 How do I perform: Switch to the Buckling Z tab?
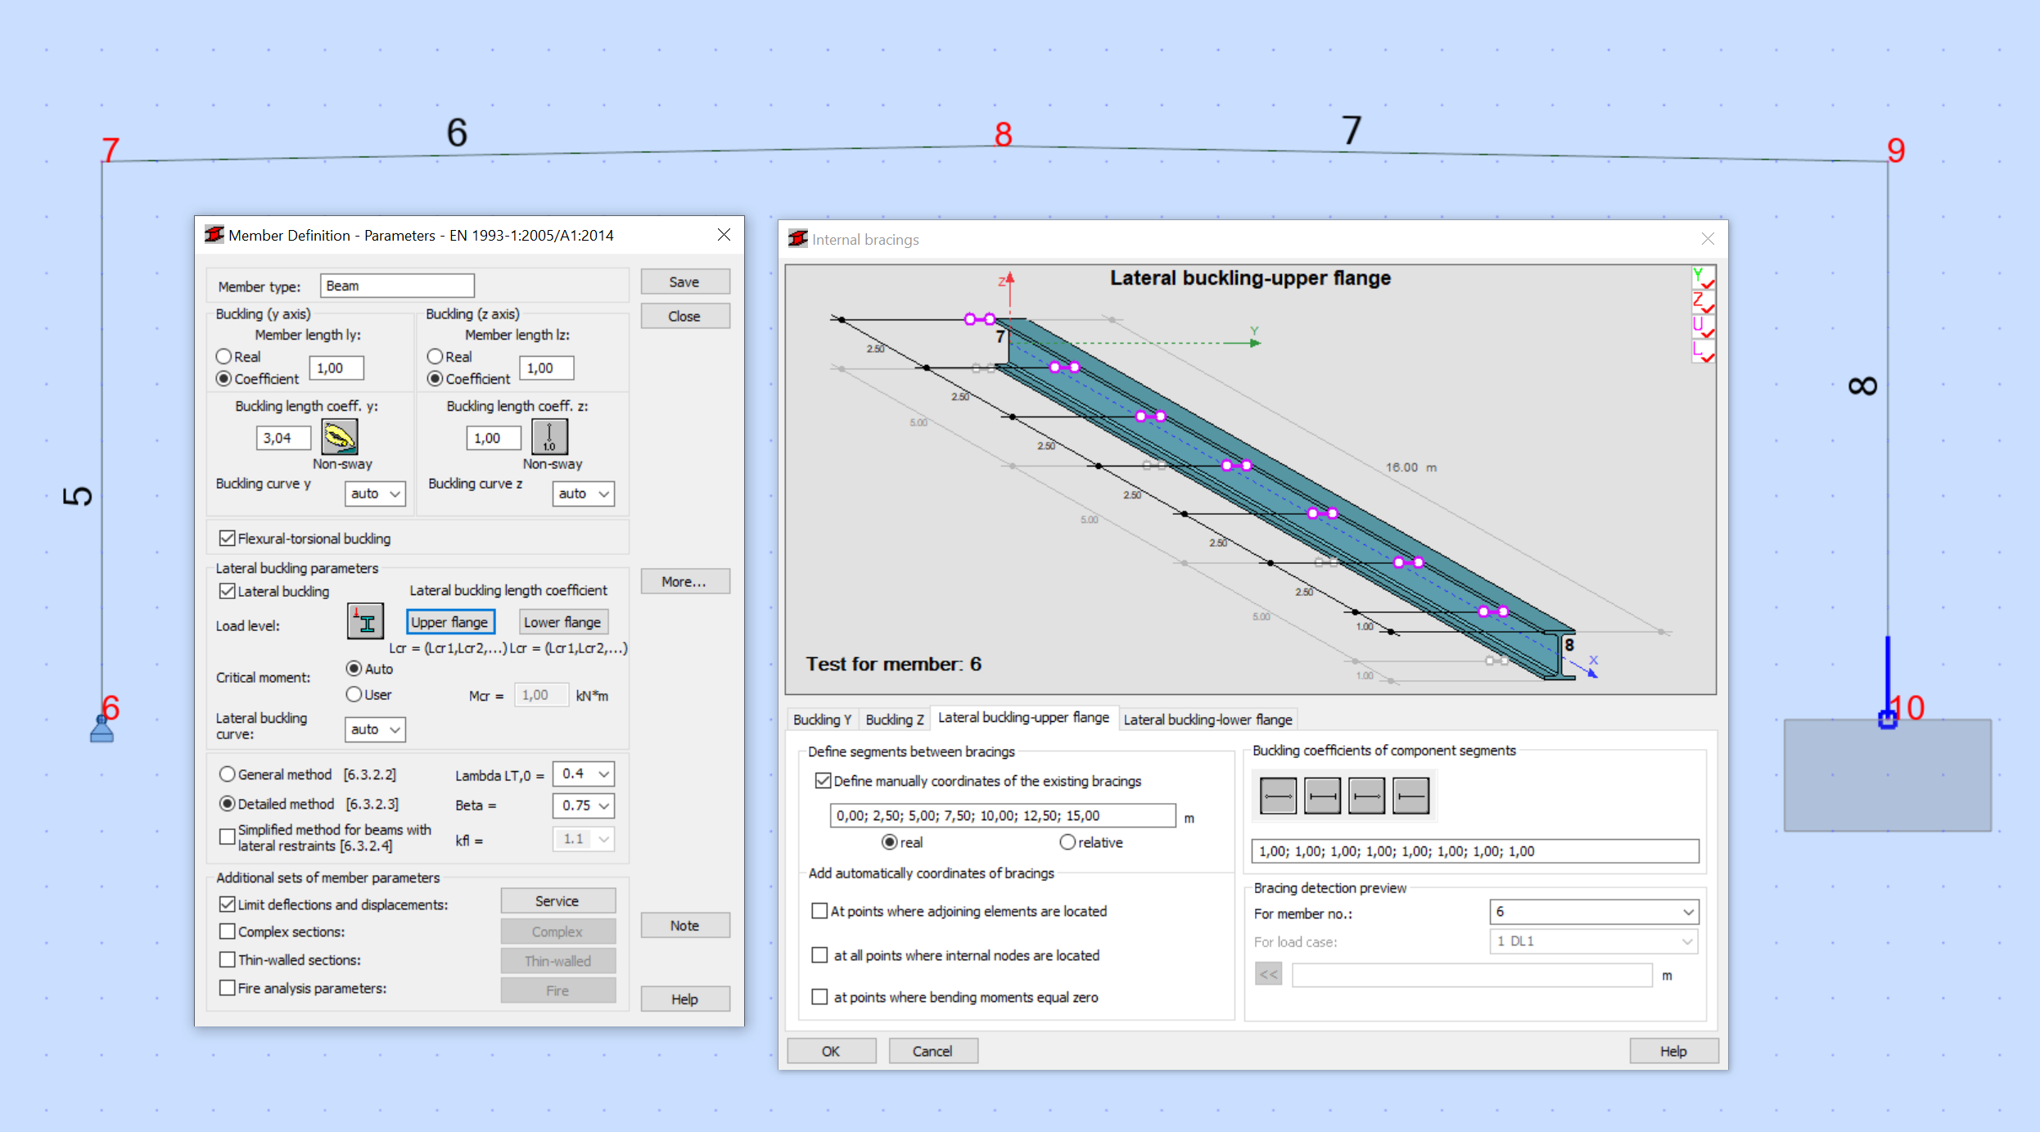pos(894,719)
